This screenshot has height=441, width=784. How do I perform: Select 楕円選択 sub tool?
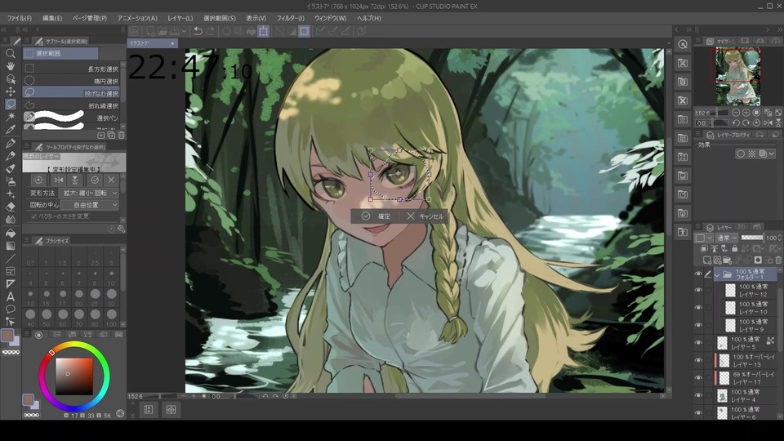tap(72, 81)
